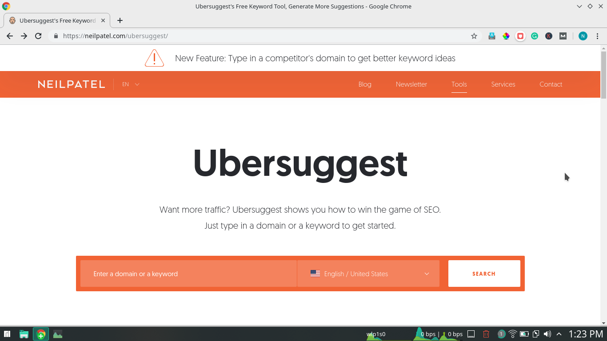Viewport: 607px width, 341px height.
Task: Click the browser forward arrow
Action: [24, 36]
